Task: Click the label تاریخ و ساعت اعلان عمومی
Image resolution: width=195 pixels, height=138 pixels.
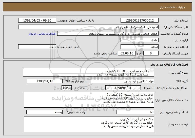Action: point(76,21)
